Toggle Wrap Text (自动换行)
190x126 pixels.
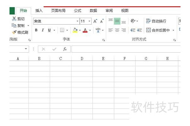coord(156,21)
